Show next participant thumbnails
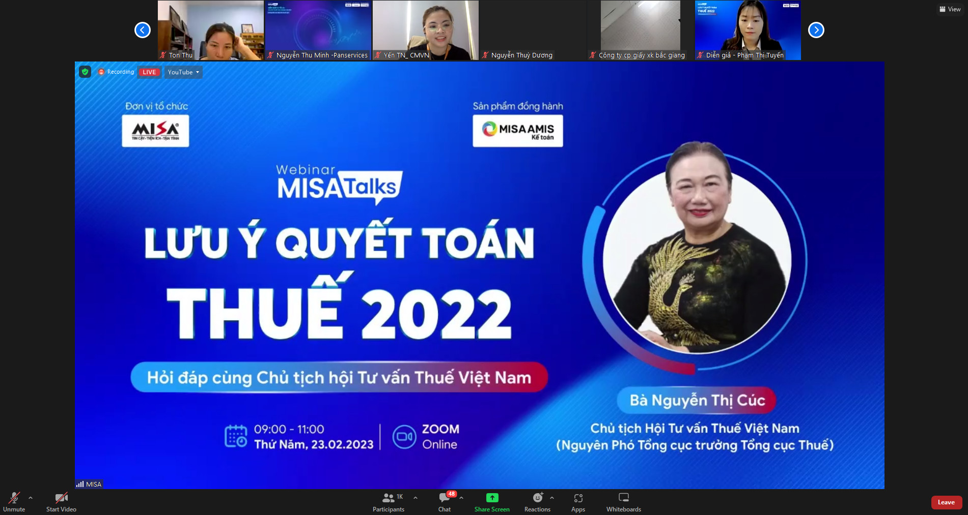Image resolution: width=968 pixels, height=515 pixels. (816, 30)
